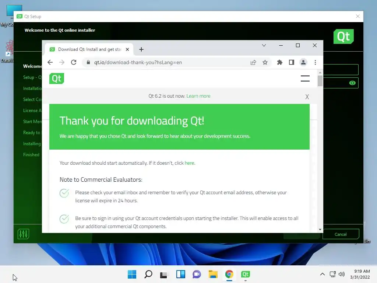Show hidden system tray icons
Image resolution: width=377 pixels, height=283 pixels.
coord(323,274)
